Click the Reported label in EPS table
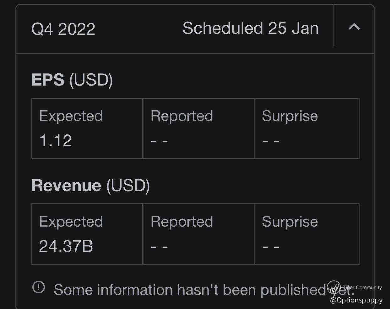This screenshot has width=390, height=309. click(x=182, y=116)
